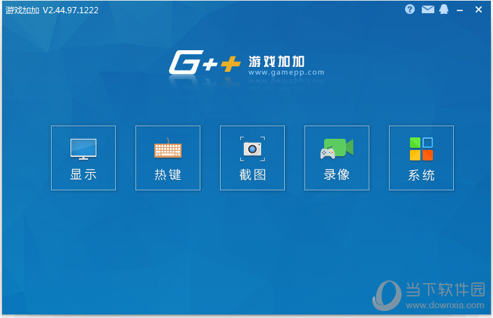The image size is (493, 318).
Task: Click the help question mark icon
Action: pyautogui.click(x=410, y=10)
